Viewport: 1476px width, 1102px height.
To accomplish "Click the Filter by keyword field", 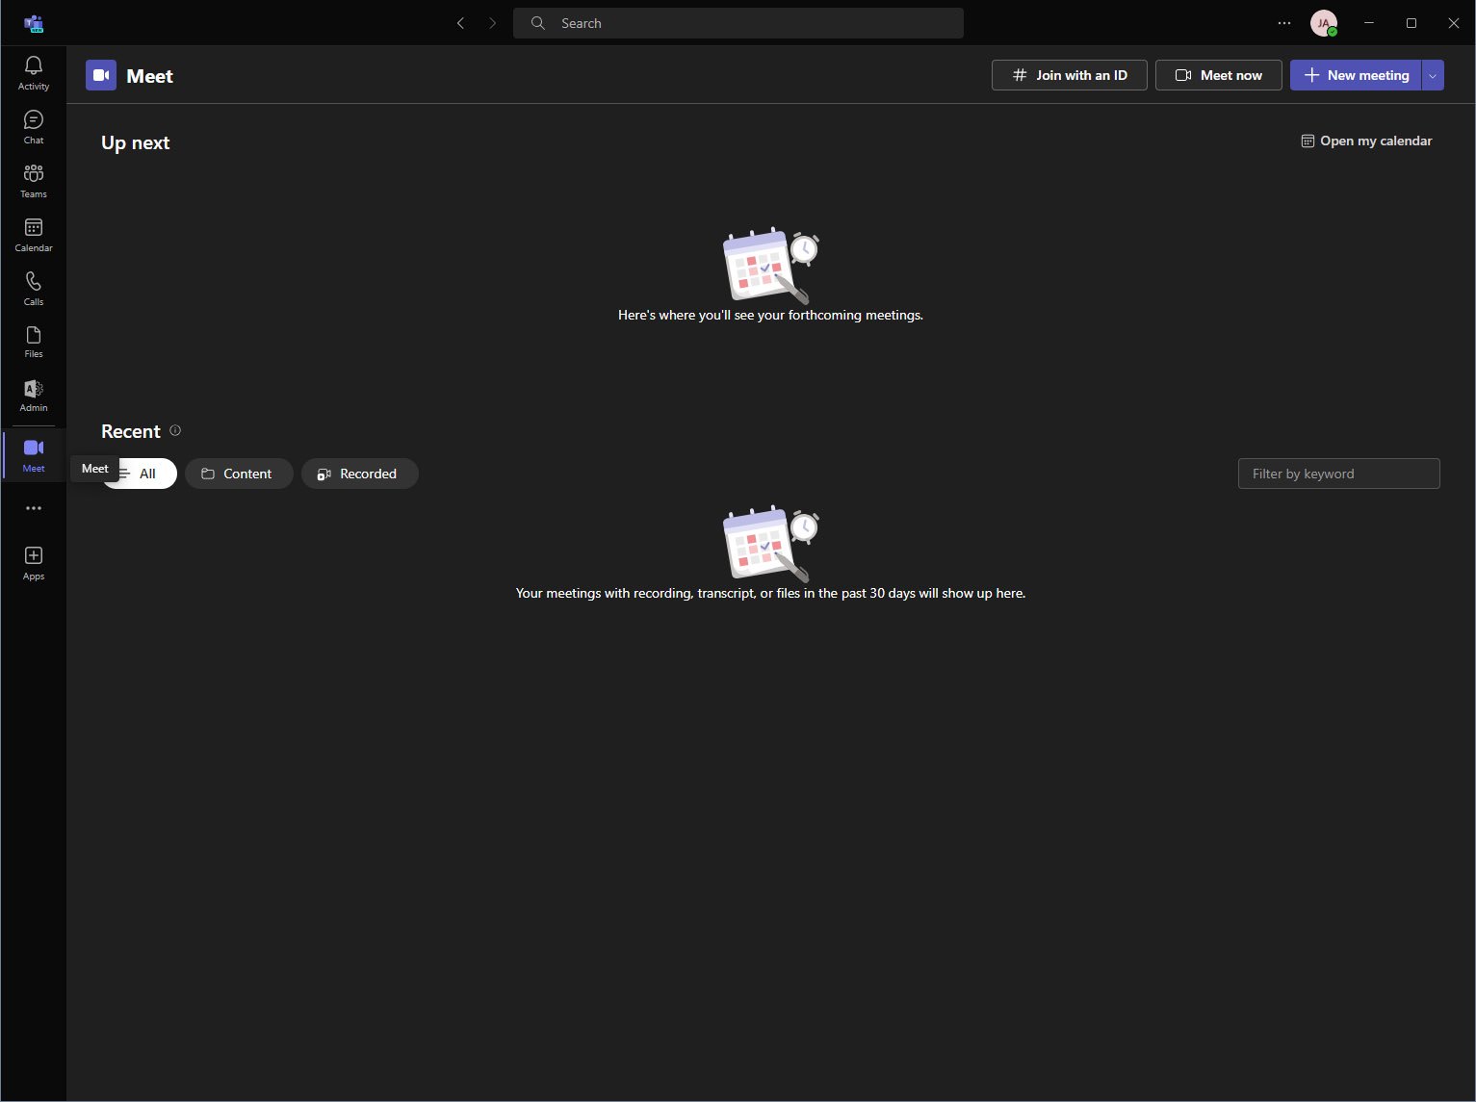I will point(1339,474).
